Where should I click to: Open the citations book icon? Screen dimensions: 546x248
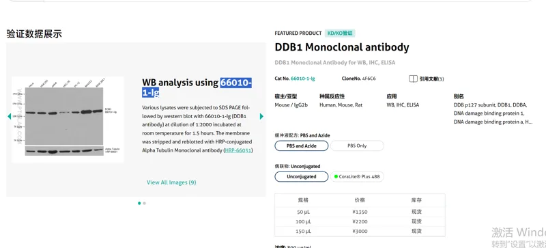[x=413, y=79]
